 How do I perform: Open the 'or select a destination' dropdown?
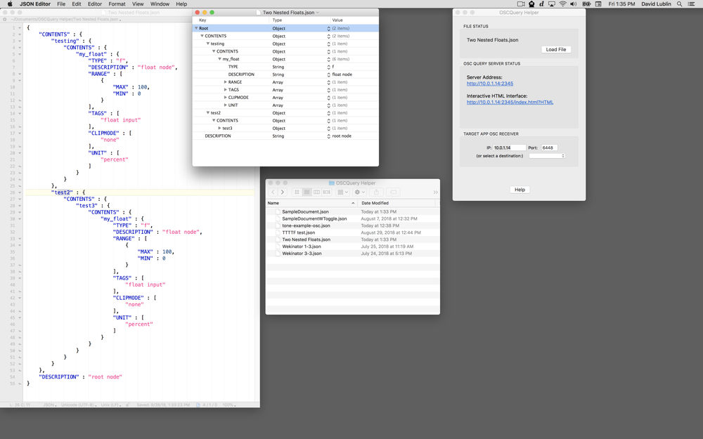[547, 156]
